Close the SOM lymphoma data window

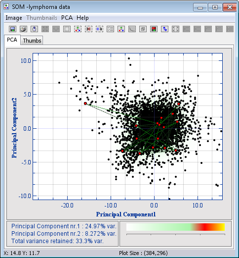[230, 7]
